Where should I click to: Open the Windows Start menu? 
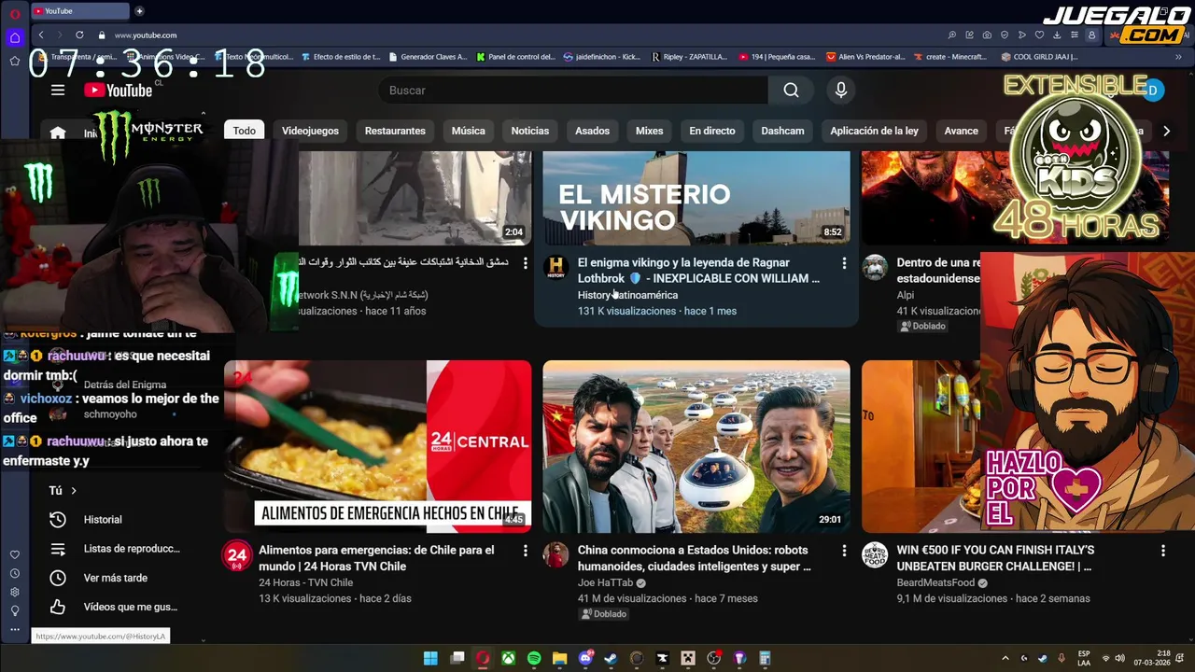pyautogui.click(x=430, y=658)
